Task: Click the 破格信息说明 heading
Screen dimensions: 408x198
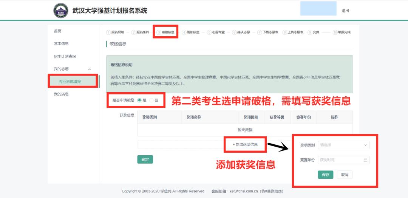Action: point(121,65)
